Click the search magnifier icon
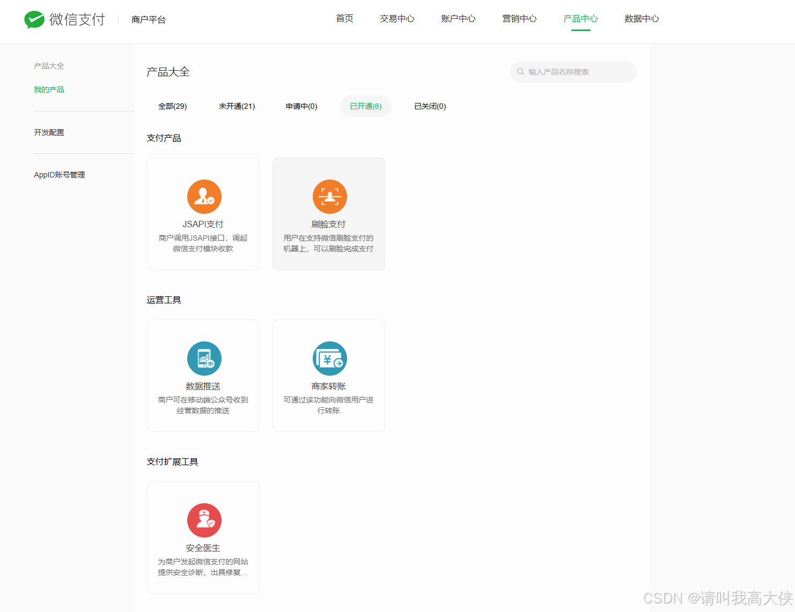Image resolution: width=795 pixels, height=612 pixels. pyautogui.click(x=520, y=72)
